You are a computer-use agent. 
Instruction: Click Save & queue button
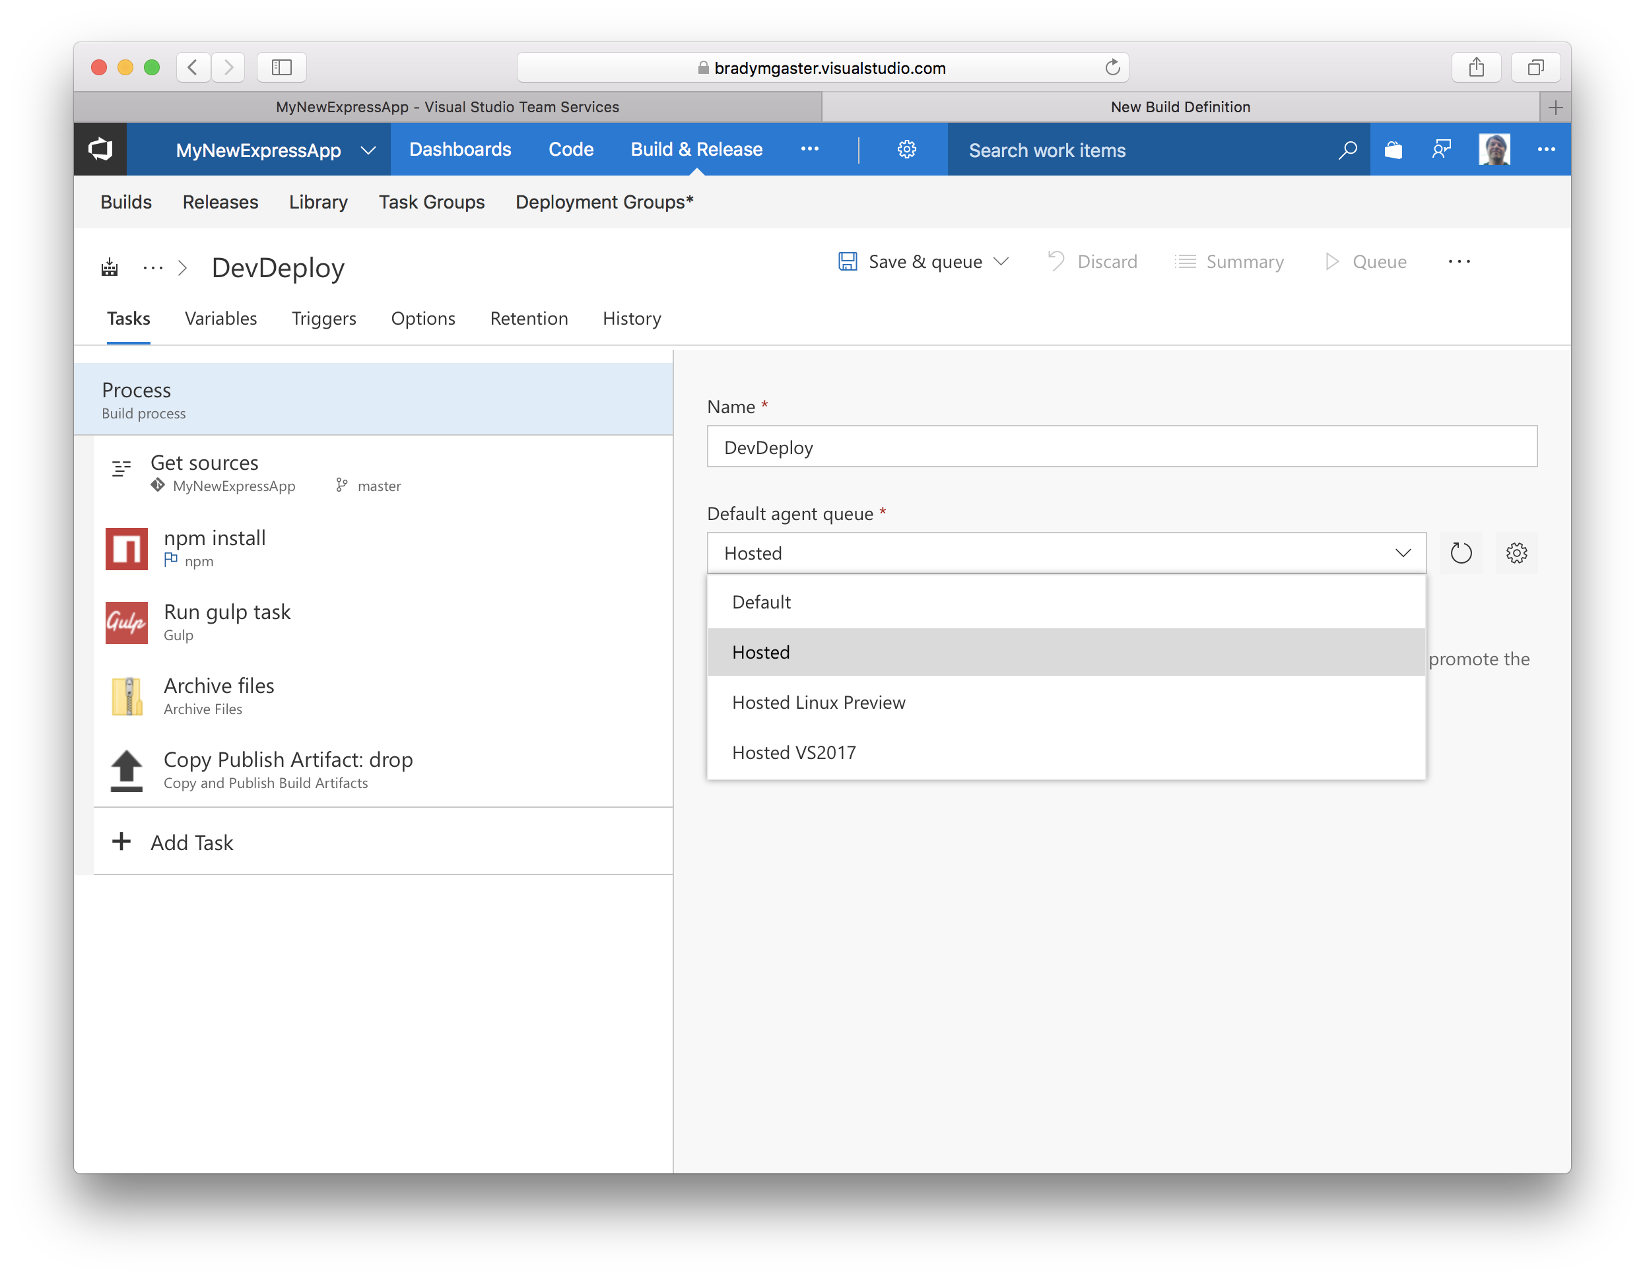tap(910, 261)
